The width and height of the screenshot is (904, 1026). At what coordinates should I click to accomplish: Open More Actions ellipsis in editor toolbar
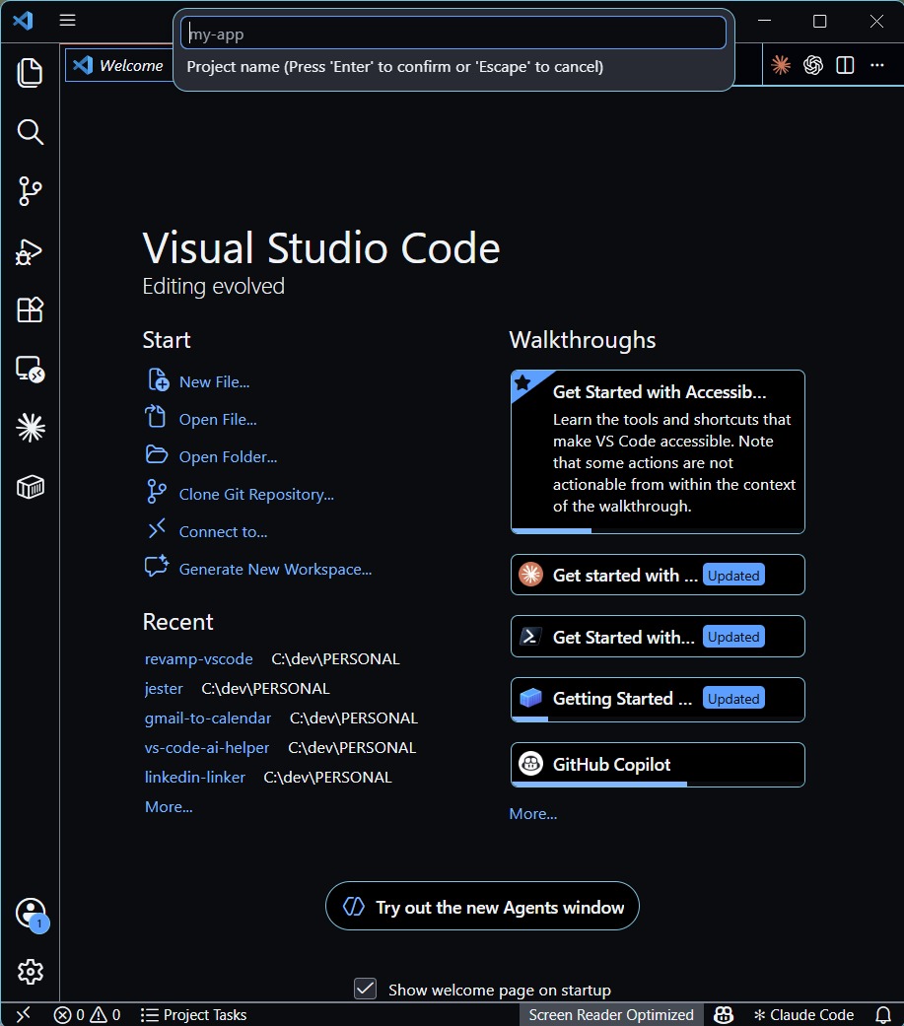tap(877, 65)
